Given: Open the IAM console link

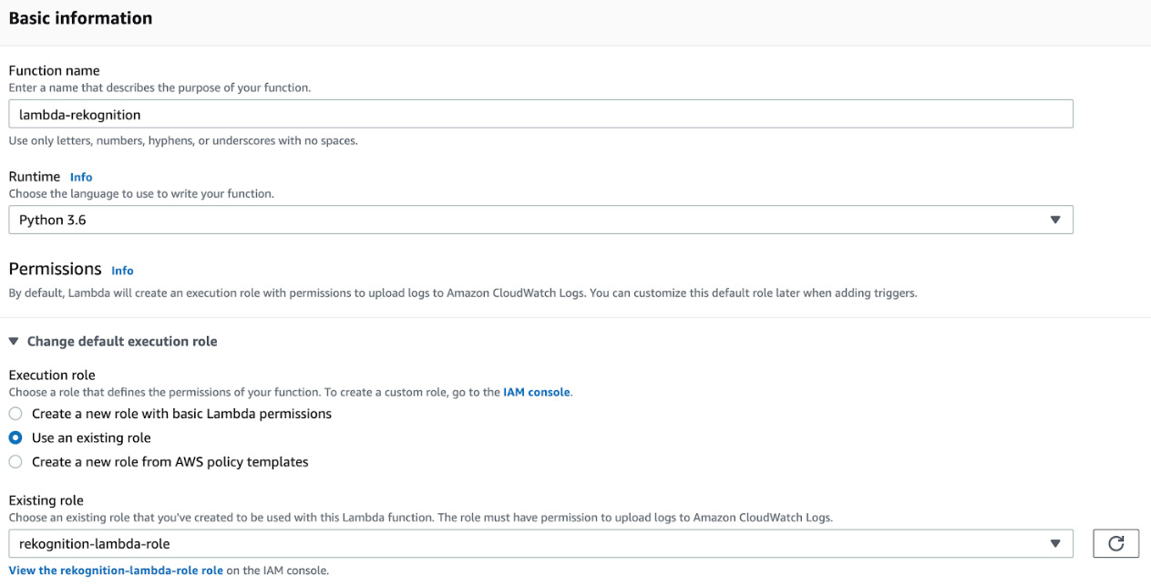Looking at the screenshot, I should click(537, 392).
